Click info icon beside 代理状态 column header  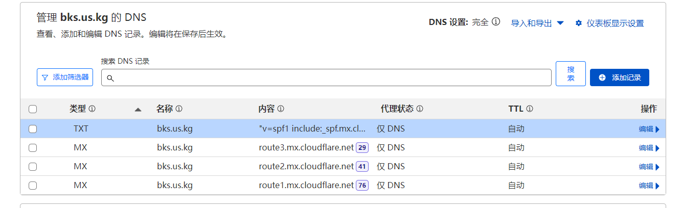coord(420,109)
